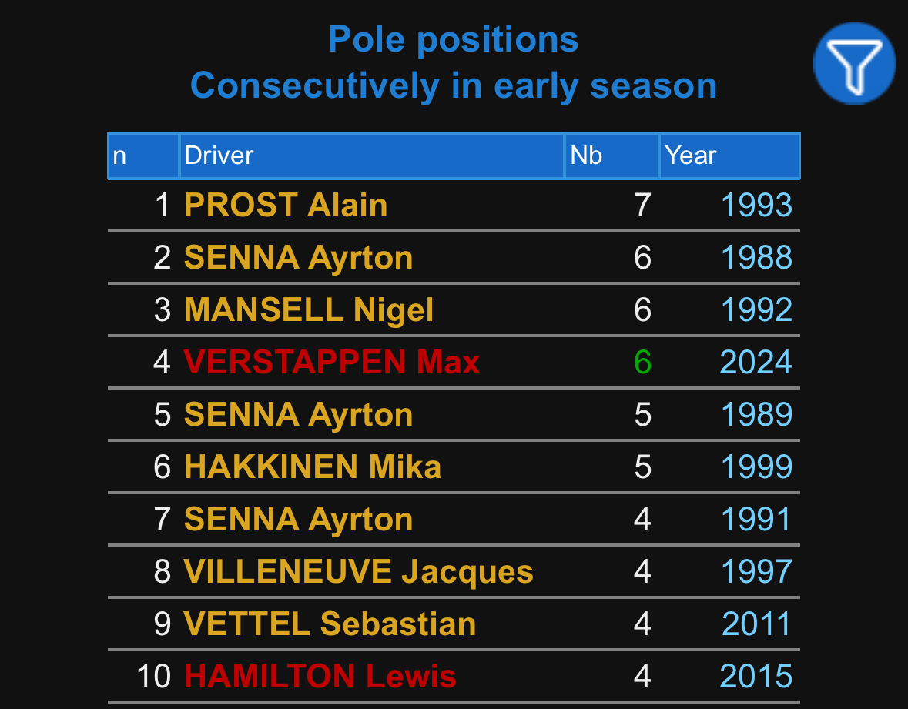Screen dimensions: 908x709
Task: Open VETTEL Sebastian driver link
Action: coord(330,624)
